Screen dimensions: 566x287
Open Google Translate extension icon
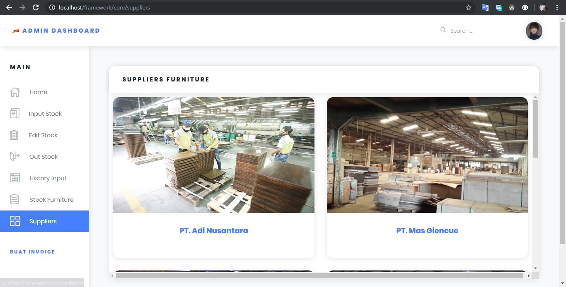click(485, 7)
